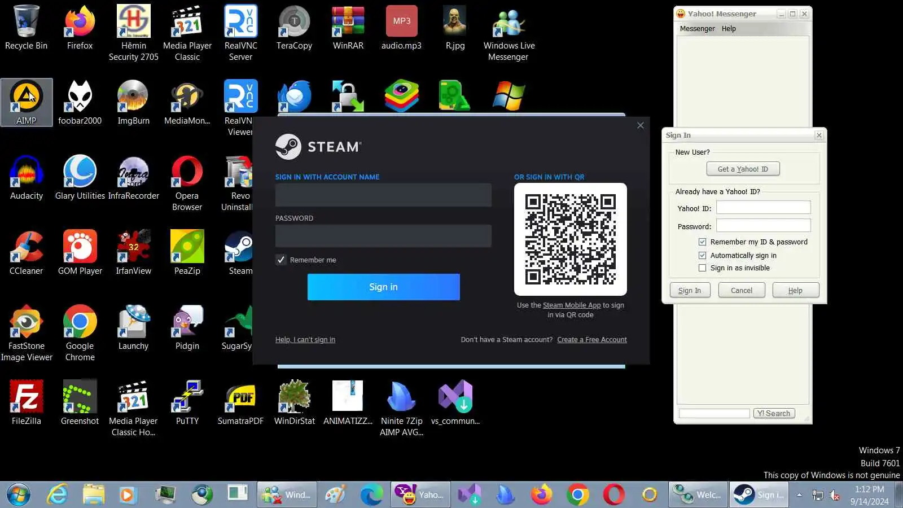Viewport: 903px width, 508px height.
Task: Click the blue Steam Sign in button
Action: (383, 287)
